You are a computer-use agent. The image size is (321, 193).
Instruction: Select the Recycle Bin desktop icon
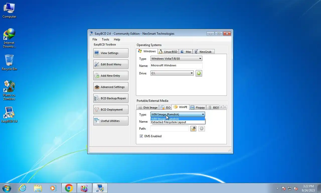[x=9, y=63]
